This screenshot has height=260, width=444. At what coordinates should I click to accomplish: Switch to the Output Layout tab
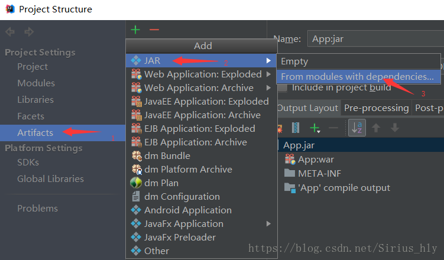[x=307, y=108]
